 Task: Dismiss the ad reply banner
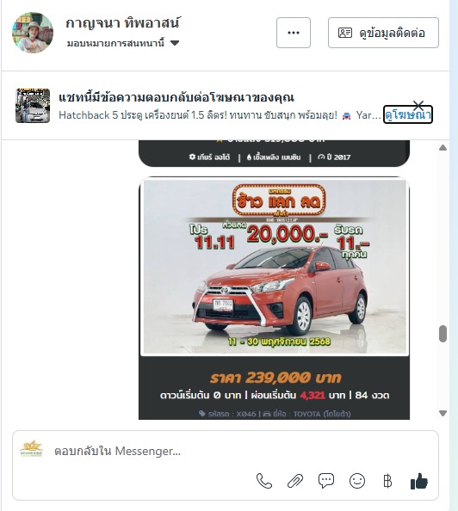point(418,105)
